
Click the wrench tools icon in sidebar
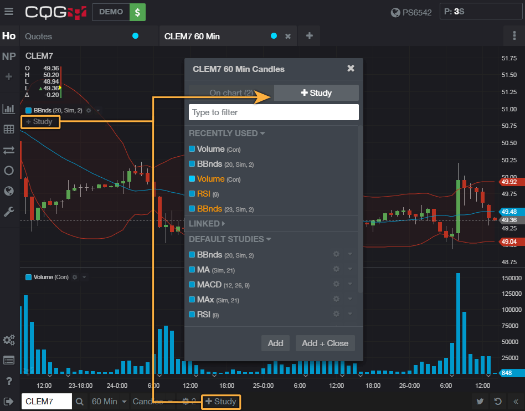coord(9,211)
